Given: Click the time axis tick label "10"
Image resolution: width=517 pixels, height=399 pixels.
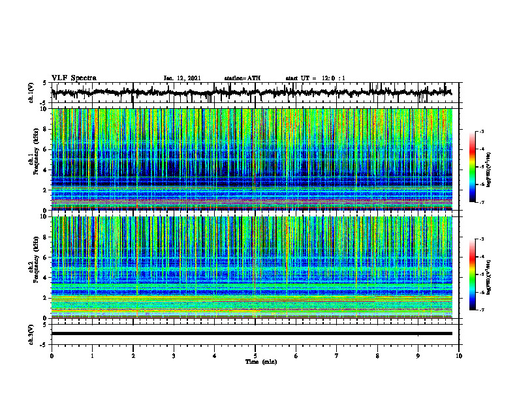Looking at the screenshot, I should [x=459, y=356].
